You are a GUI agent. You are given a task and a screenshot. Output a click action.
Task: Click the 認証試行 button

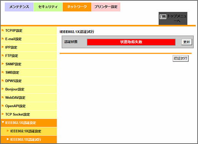coord(180,58)
